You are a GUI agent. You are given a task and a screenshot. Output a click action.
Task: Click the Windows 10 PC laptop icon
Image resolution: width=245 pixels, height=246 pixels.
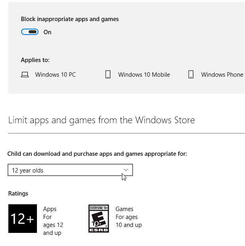coord(25,75)
